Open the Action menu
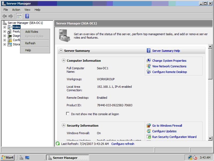 pos(16,10)
